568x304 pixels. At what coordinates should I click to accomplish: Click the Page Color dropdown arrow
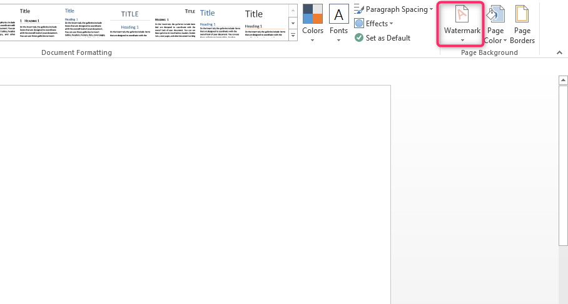[x=505, y=41]
